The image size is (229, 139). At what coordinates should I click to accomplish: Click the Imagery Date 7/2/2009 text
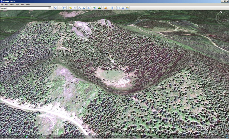(x=12, y=137)
